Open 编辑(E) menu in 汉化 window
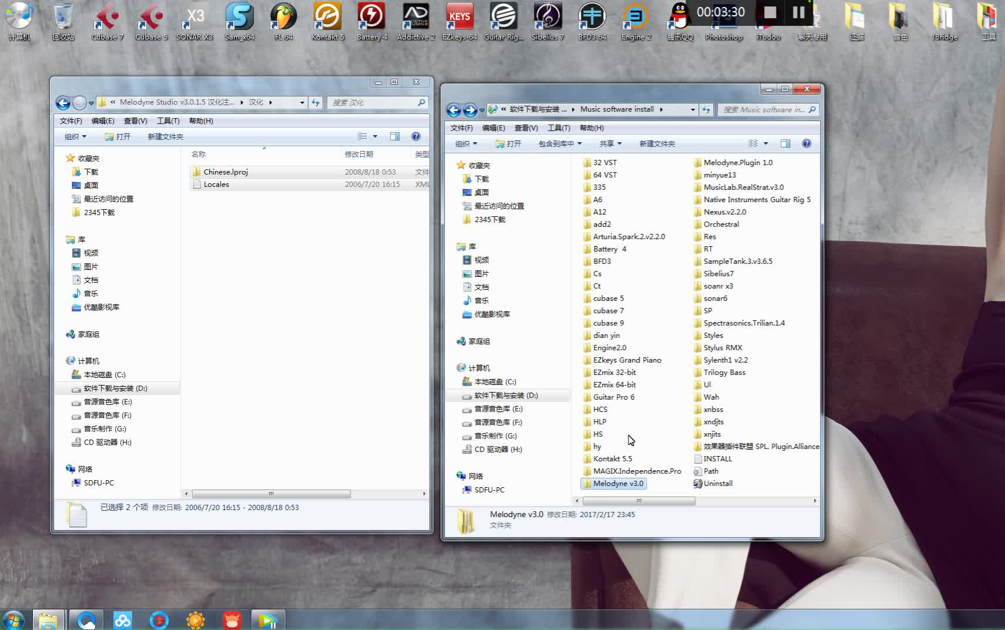The width and height of the screenshot is (1005, 630). (x=103, y=121)
